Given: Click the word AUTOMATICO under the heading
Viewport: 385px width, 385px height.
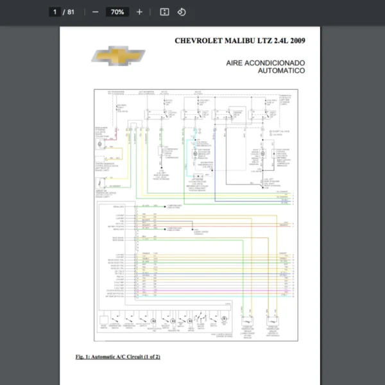Looking at the screenshot, I should pos(281,71).
